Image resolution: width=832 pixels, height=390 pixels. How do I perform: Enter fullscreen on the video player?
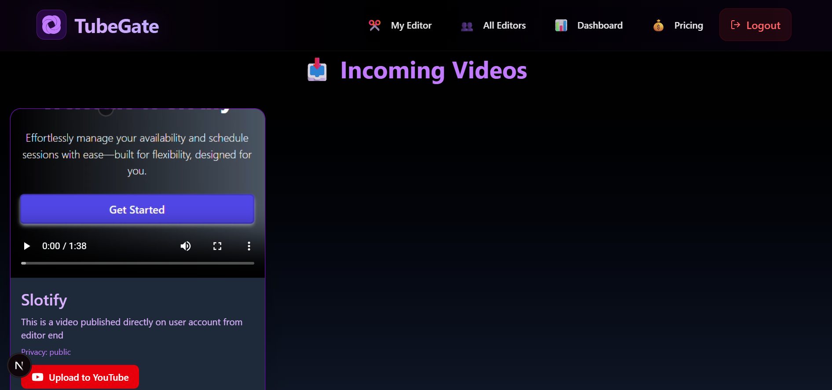click(217, 246)
